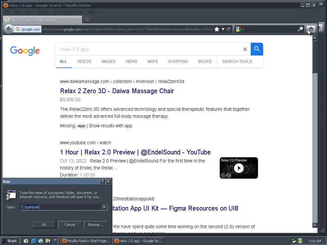Open SEARCH TOOLS options

click(x=237, y=62)
